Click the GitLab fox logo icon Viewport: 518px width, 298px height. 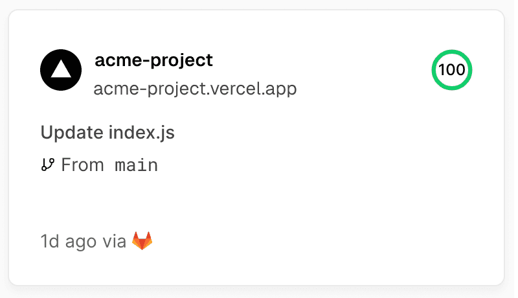pyautogui.click(x=142, y=241)
